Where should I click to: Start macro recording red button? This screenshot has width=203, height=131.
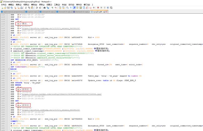click(x=98, y=8)
